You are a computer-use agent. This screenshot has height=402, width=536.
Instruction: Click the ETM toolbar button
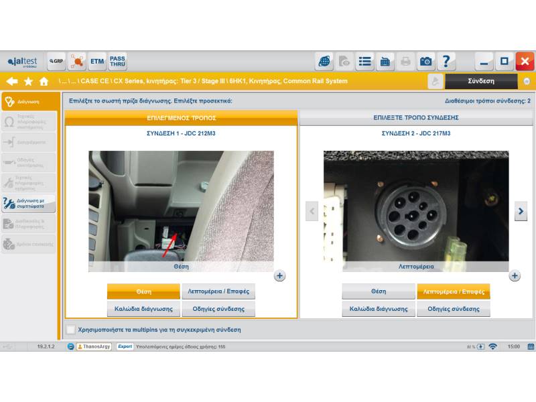[x=97, y=62]
